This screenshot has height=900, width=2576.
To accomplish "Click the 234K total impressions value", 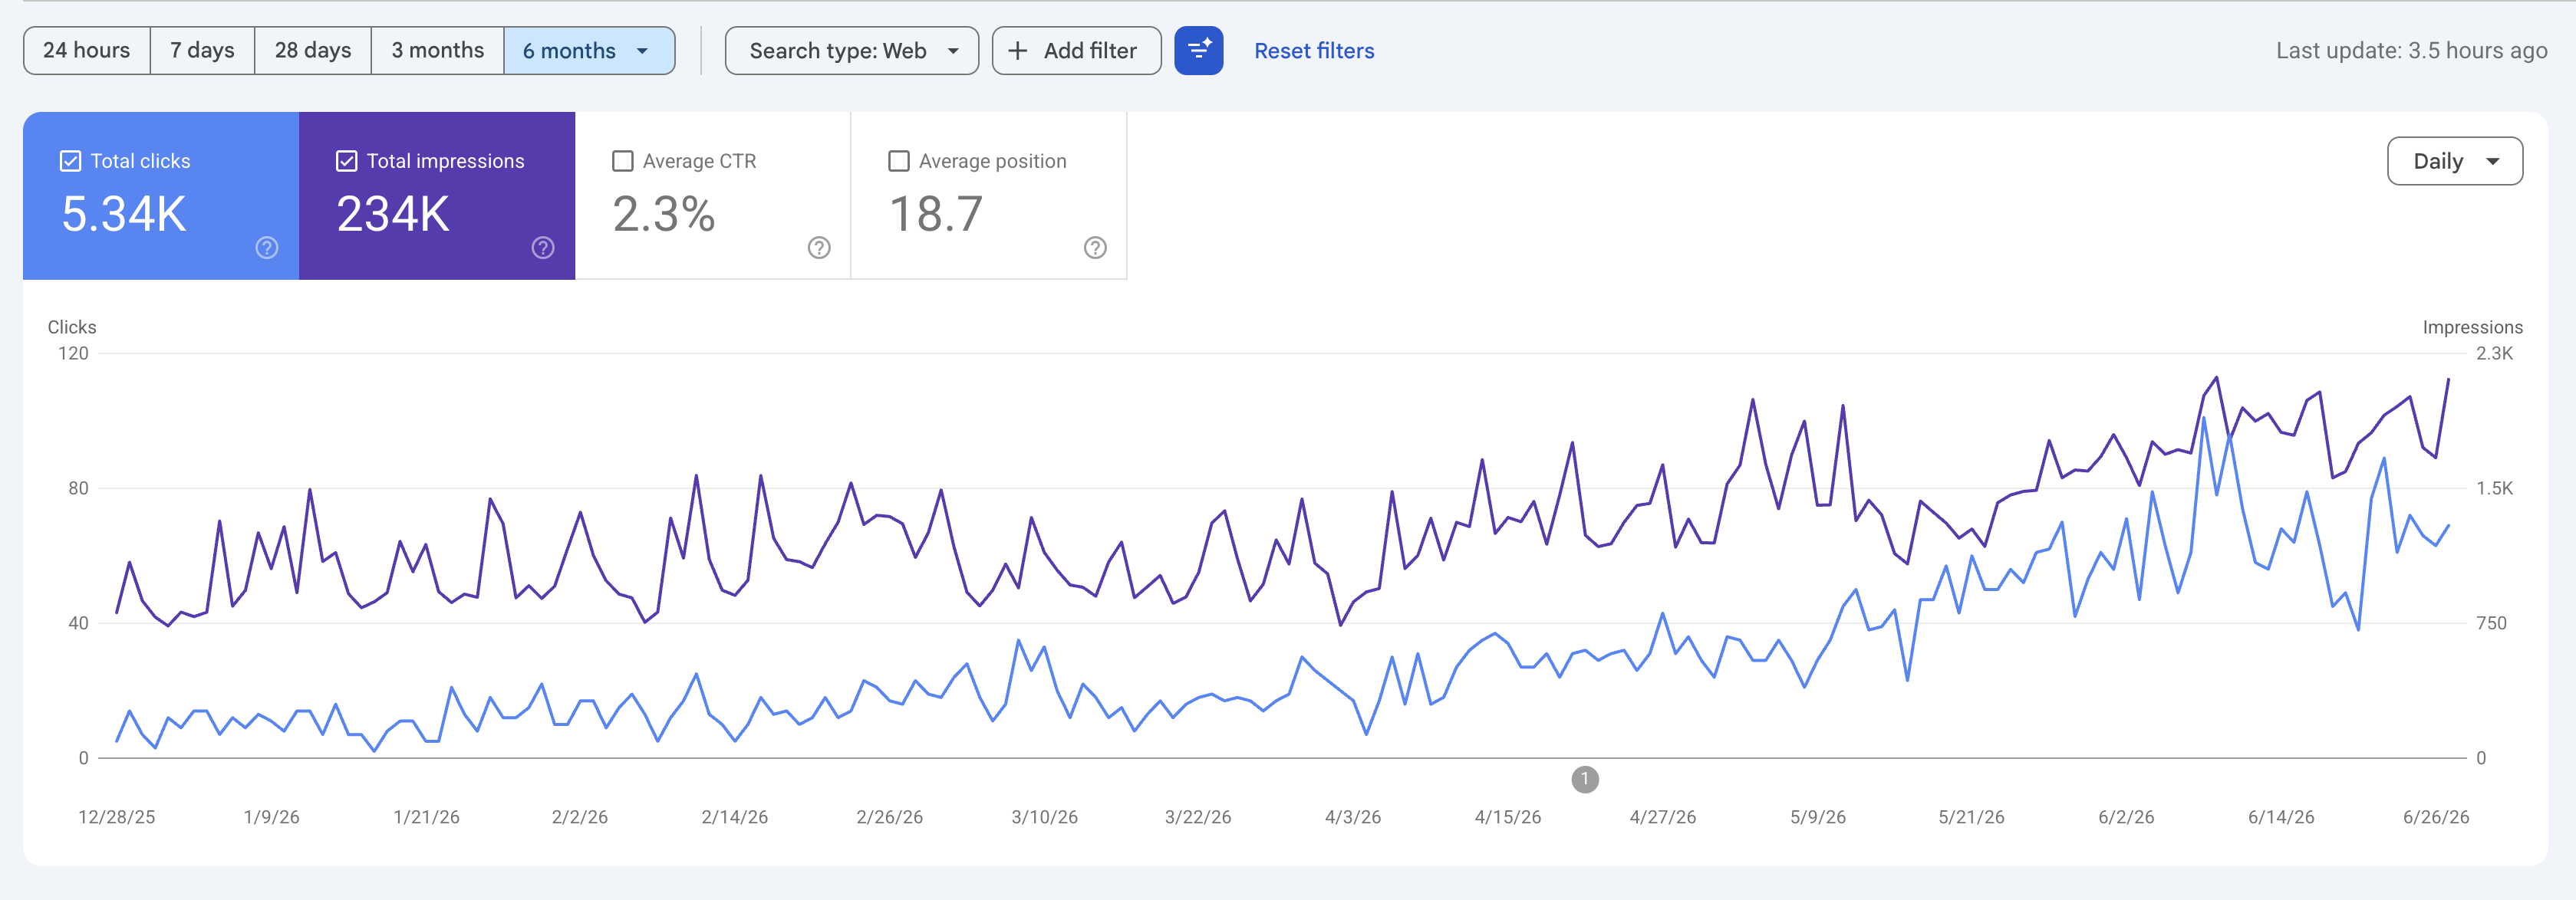I will tap(393, 214).
